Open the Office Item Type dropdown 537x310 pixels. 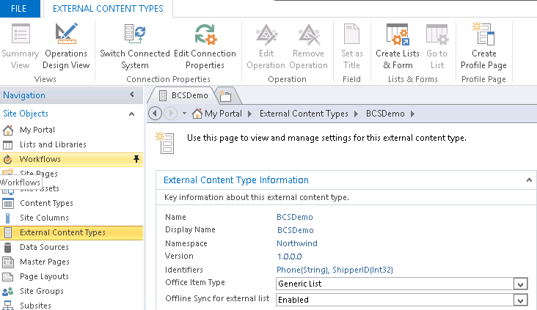click(x=520, y=284)
